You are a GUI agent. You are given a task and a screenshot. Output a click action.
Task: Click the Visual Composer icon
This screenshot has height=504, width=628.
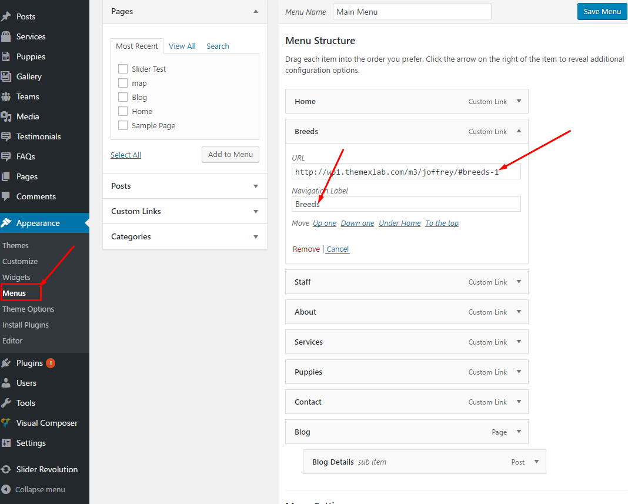click(x=6, y=423)
